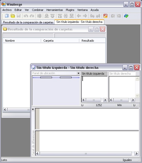Click Copy left and advance icon

(98, 16)
